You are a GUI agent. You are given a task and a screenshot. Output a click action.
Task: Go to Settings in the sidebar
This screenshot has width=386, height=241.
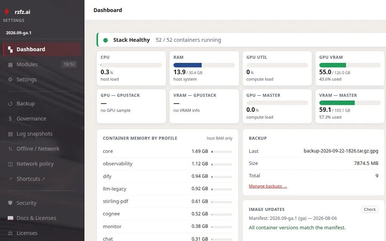coord(42,79)
